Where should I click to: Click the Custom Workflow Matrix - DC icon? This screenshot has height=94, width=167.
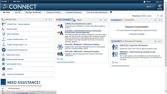pyautogui.click(x=4, y=45)
